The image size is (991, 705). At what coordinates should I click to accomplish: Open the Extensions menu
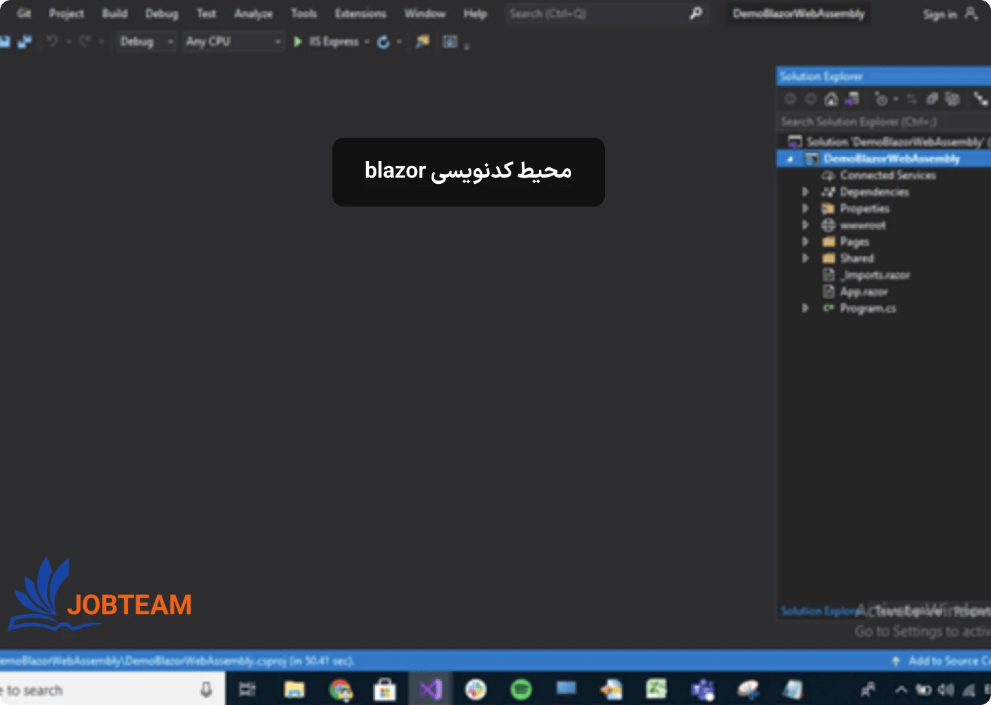[360, 14]
